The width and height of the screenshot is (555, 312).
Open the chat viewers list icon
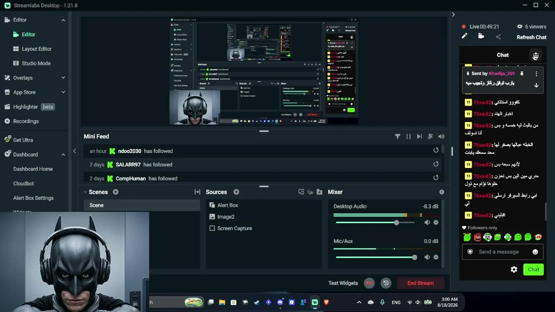click(536, 55)
